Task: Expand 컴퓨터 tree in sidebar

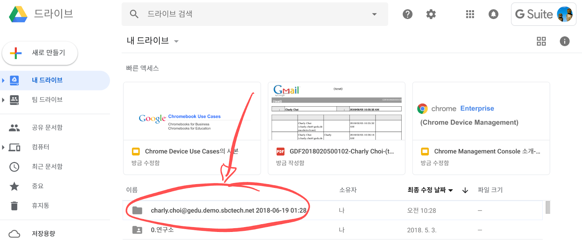Action: tap(3, 147)
